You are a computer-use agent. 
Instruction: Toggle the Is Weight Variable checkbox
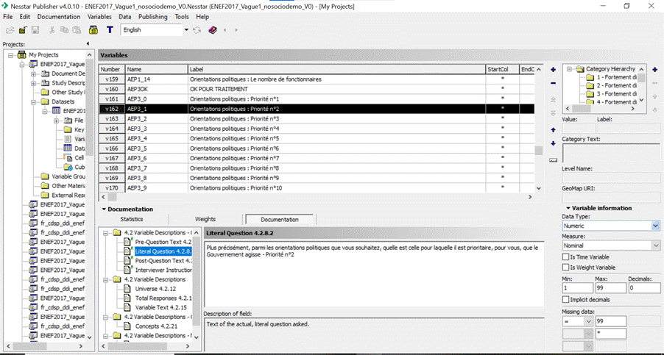[565, 268]
